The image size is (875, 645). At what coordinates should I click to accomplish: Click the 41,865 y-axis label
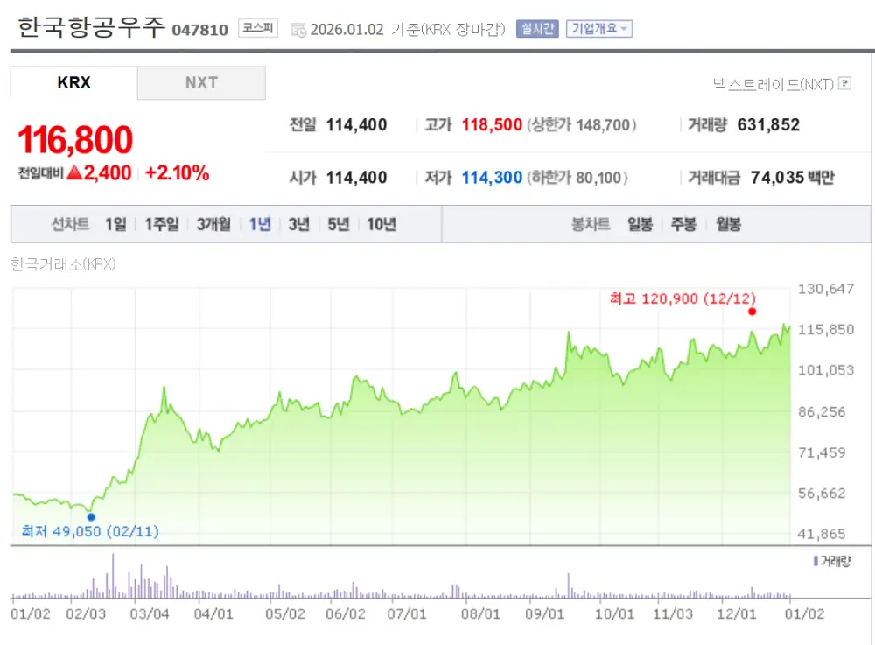point(822,535)
